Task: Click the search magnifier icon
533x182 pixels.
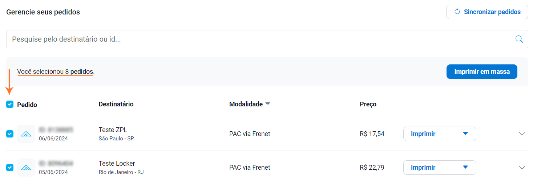Action: tap(519, 39)
